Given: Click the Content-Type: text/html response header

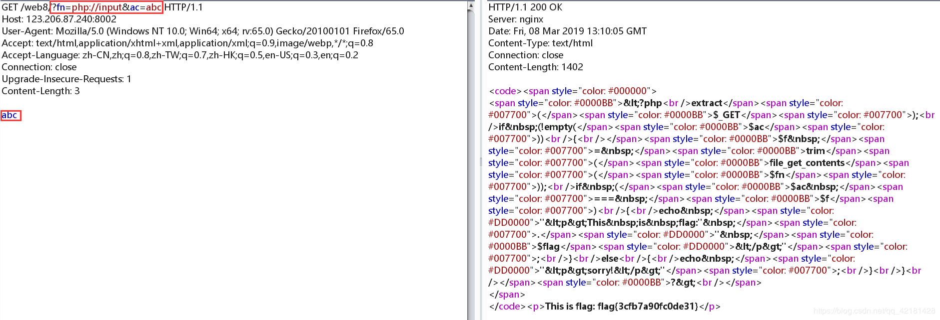Looking at the screenshot, I should pos(540,43).
